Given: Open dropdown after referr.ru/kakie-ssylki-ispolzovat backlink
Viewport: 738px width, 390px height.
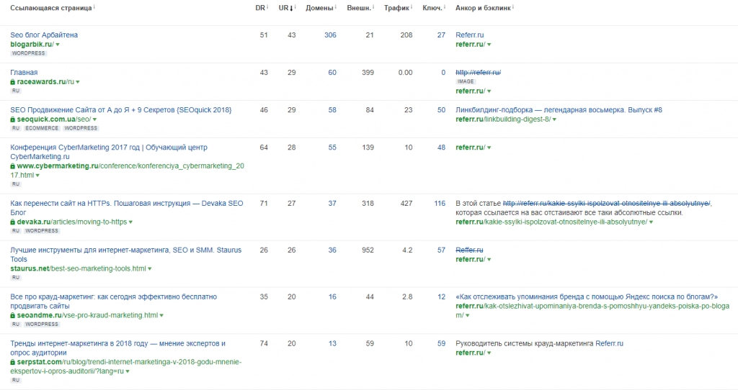Looking at the screenshot, I should [651, 222].
